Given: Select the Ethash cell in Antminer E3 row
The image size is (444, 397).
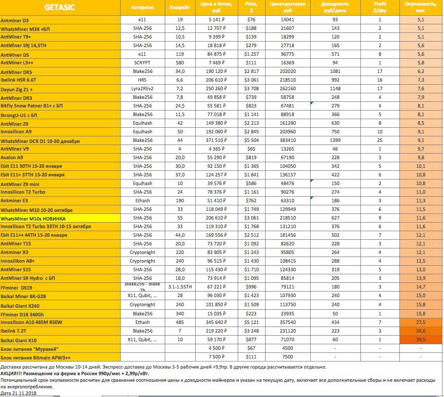Looking at the screenshot, I should [x=142, y=201].
